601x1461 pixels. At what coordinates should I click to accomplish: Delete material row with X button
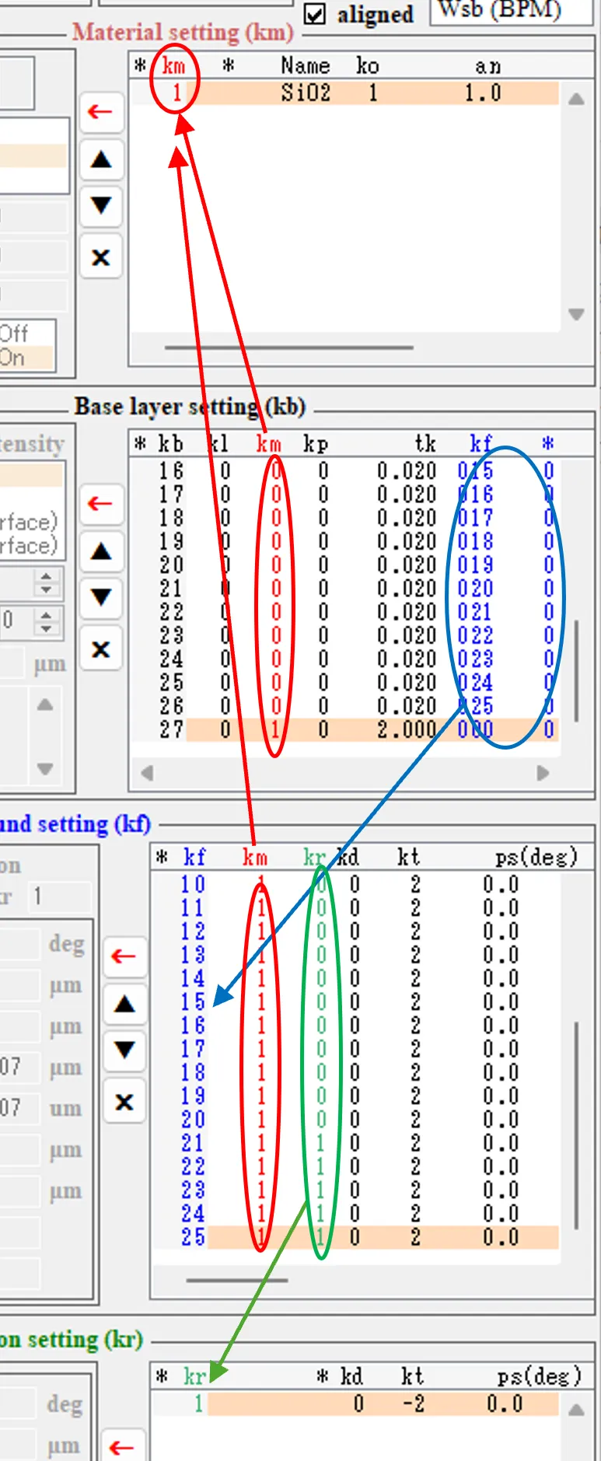coord(100,257)
